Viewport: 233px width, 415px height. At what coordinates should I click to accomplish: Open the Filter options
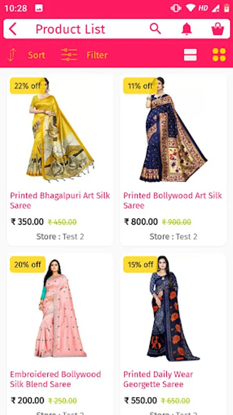[97, 55]
